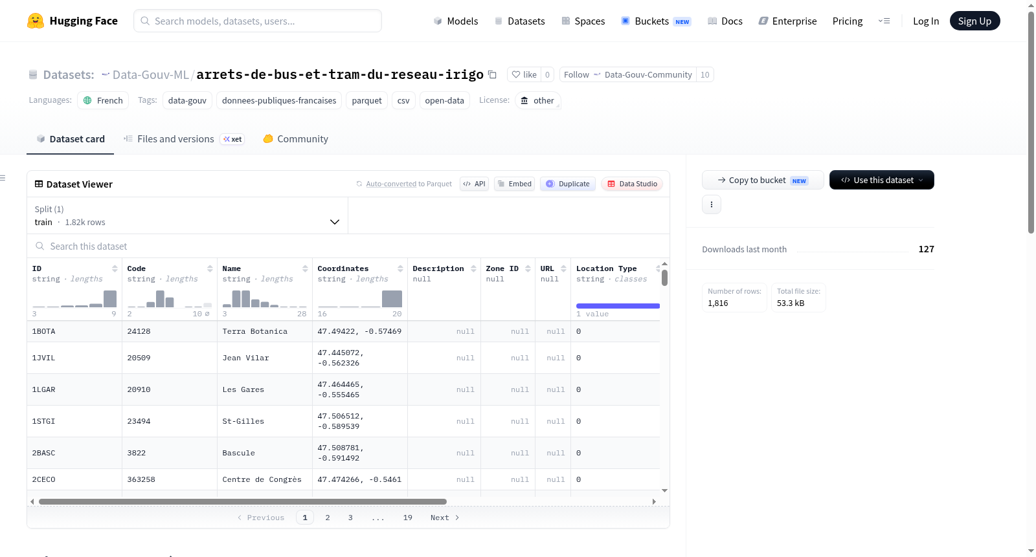Viewport: 1036px width, 557px height.
Task: Click the Location Type class distribution bar
Action: 618,306
